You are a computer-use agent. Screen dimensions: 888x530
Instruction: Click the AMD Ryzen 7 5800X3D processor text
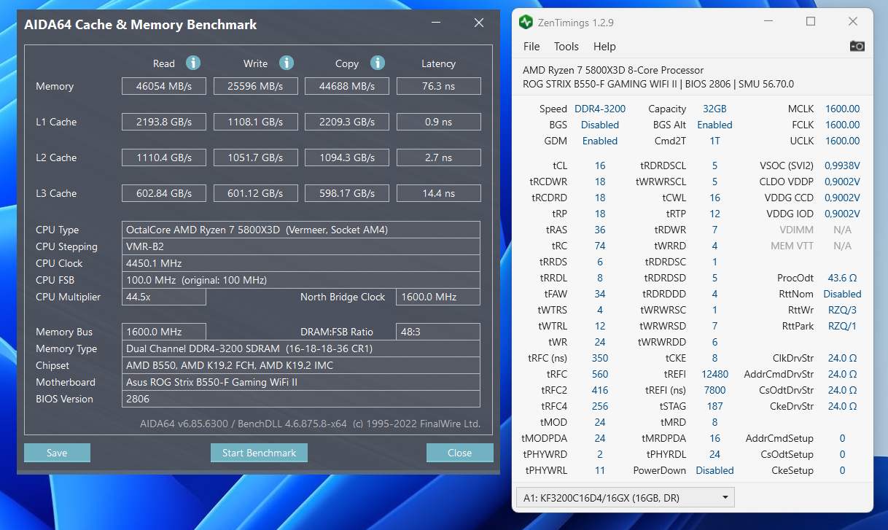click(613, 70)
